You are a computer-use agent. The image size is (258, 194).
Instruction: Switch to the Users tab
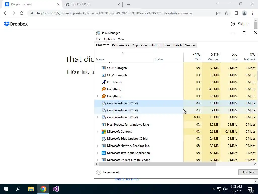(167, 45)
